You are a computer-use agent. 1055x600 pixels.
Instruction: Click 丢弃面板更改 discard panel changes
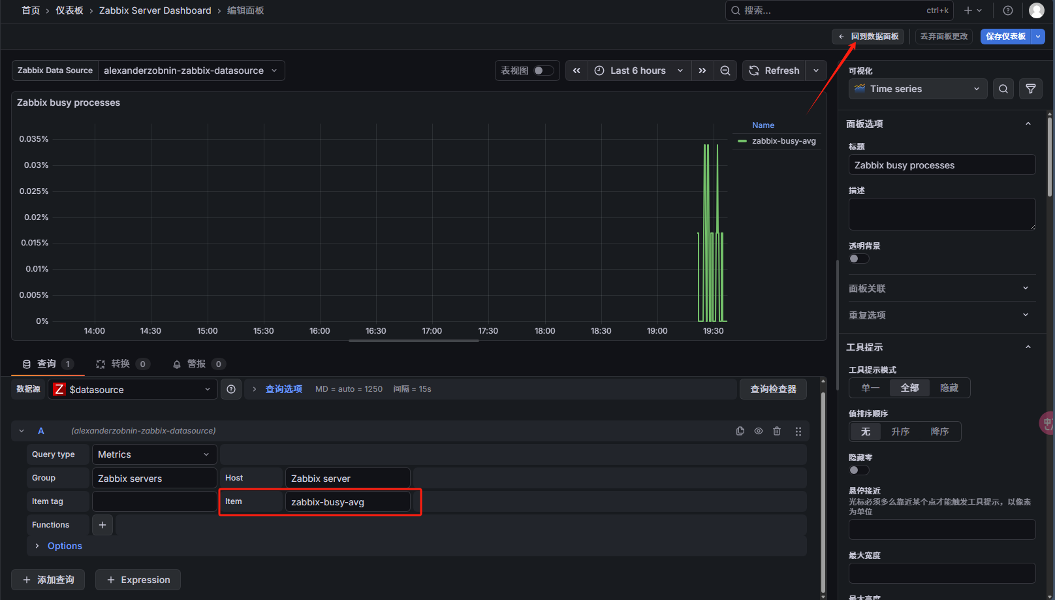tap(944, 37)
